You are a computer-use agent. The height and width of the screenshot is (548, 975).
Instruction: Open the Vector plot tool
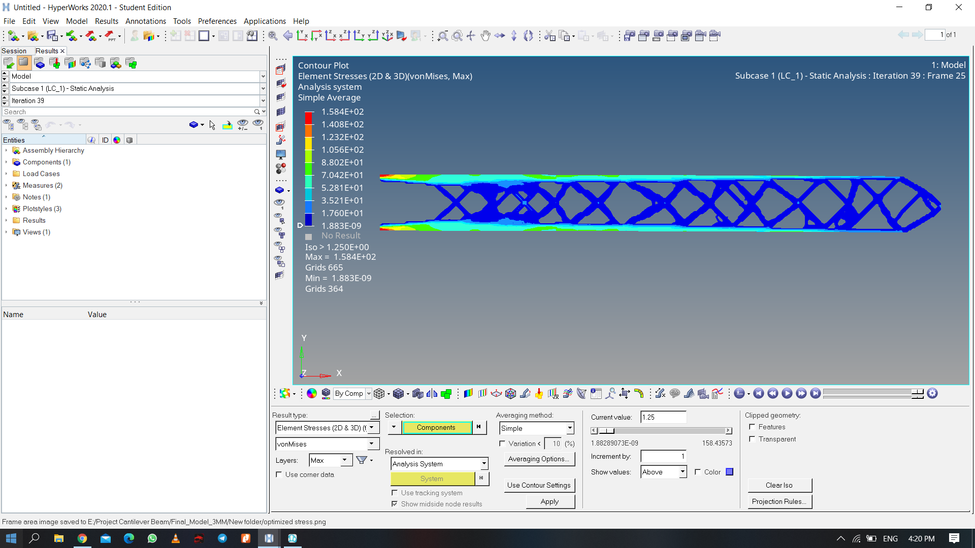pyautogui.click(x=496, y=394)
